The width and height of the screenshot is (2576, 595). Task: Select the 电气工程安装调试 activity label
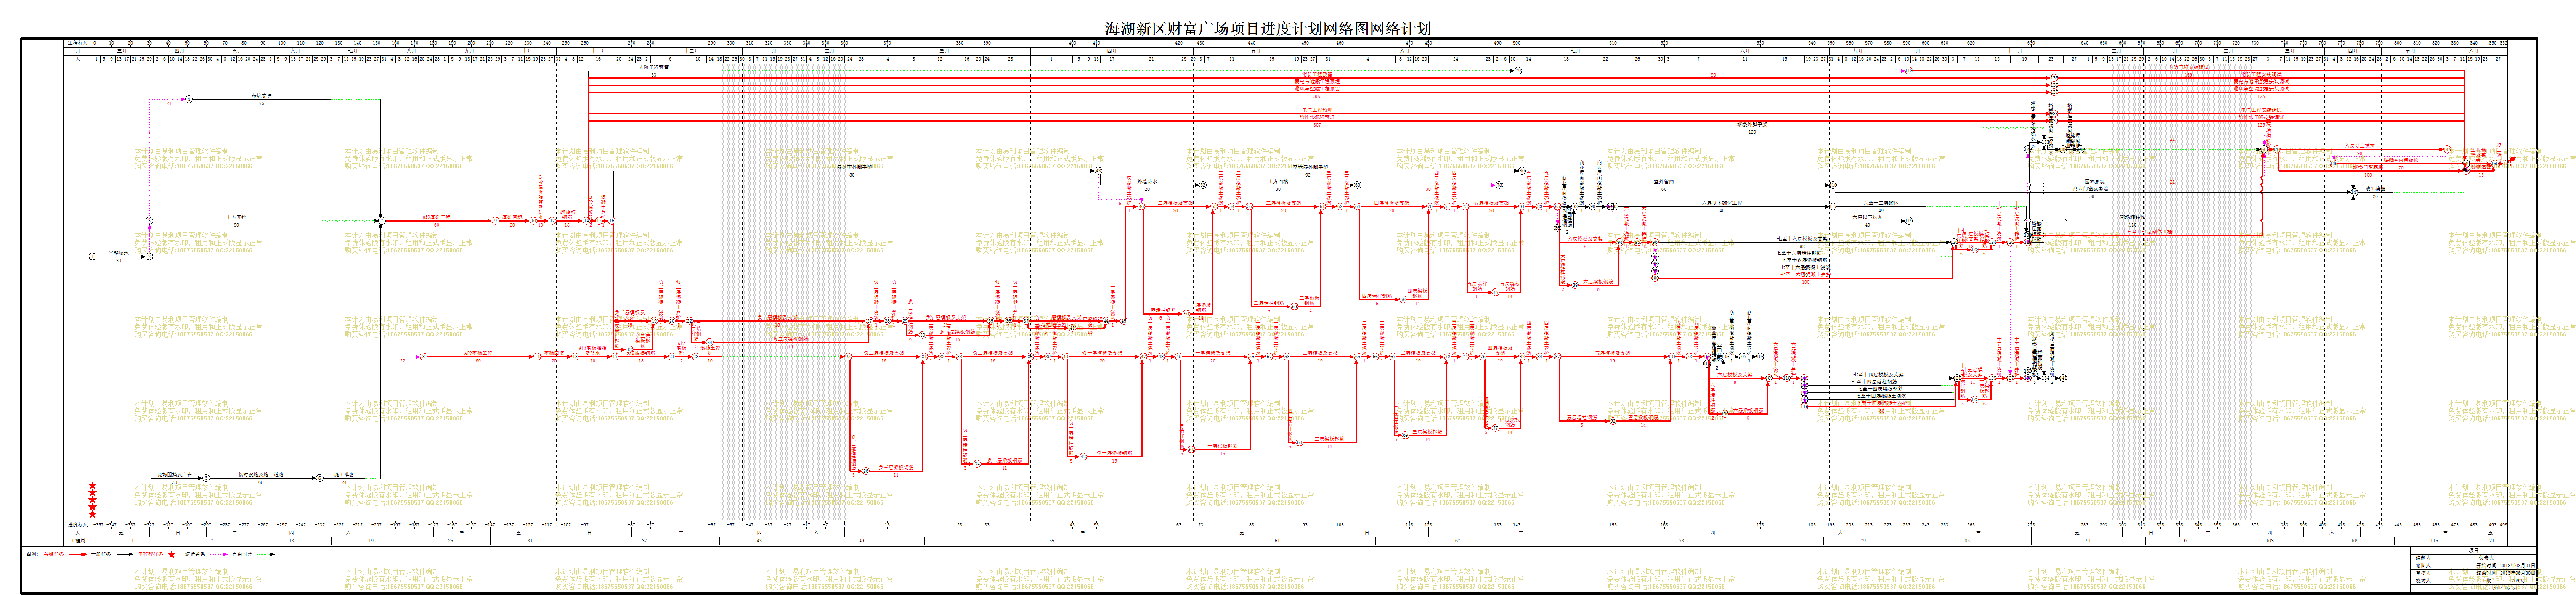[x=2261, y=110]
